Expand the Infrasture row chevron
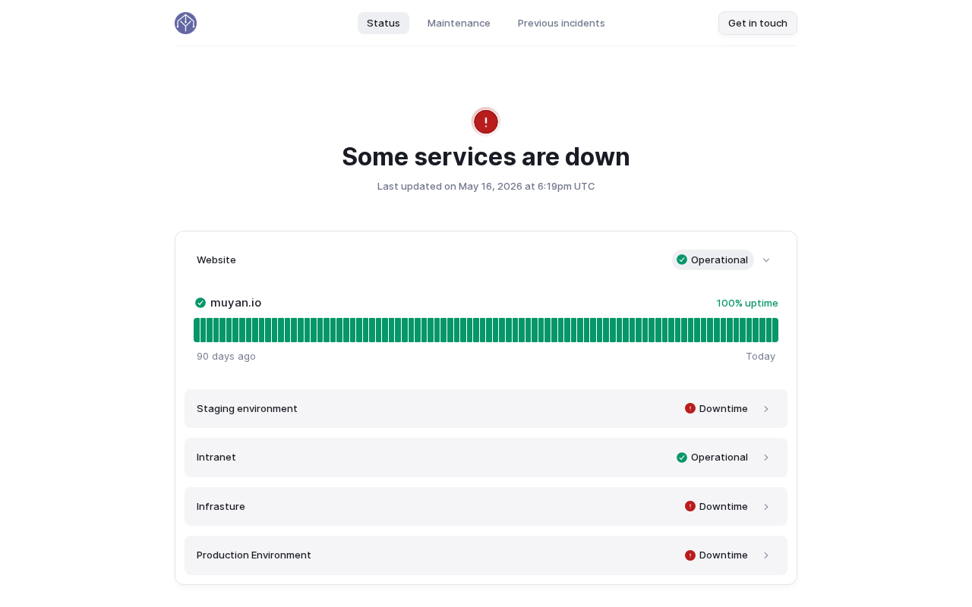Image resolution: width=972 pixels, height=607 pixels. [766, 507]
